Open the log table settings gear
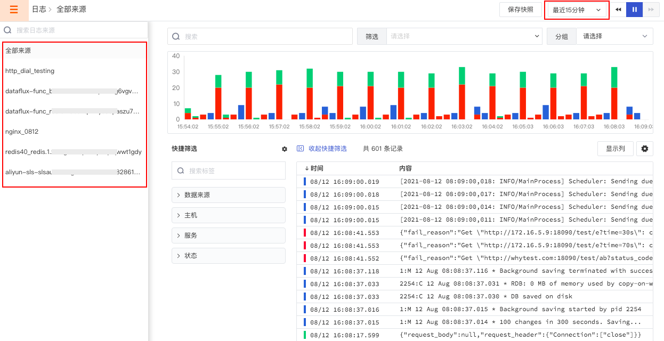 [x=645, y=149]
